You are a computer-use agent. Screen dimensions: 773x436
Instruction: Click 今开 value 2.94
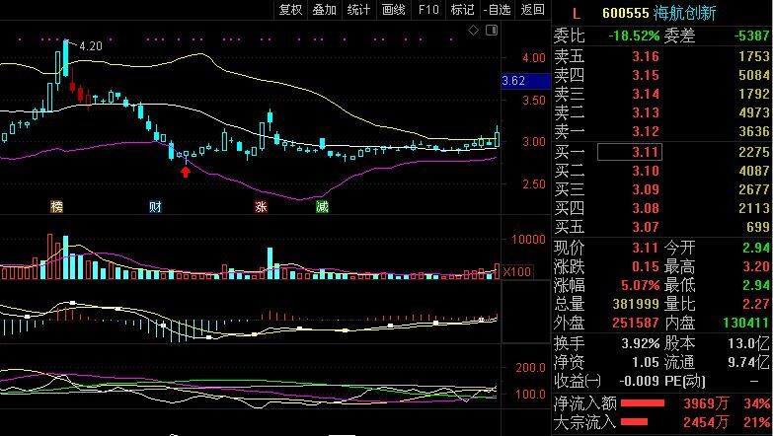click(756, 248)
